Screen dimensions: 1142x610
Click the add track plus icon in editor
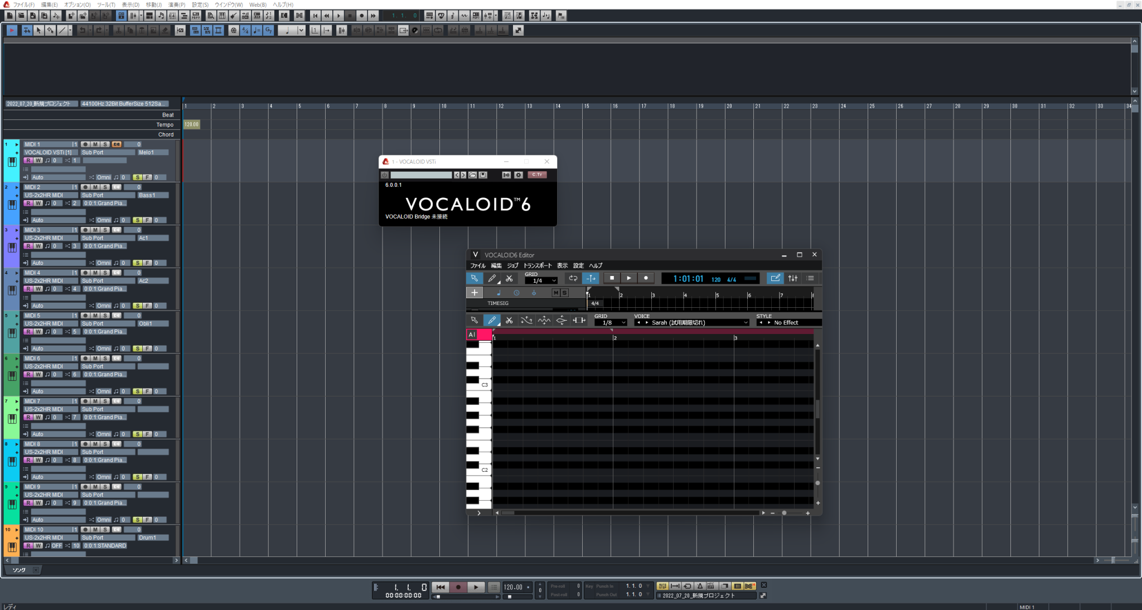tap(475, 292)
